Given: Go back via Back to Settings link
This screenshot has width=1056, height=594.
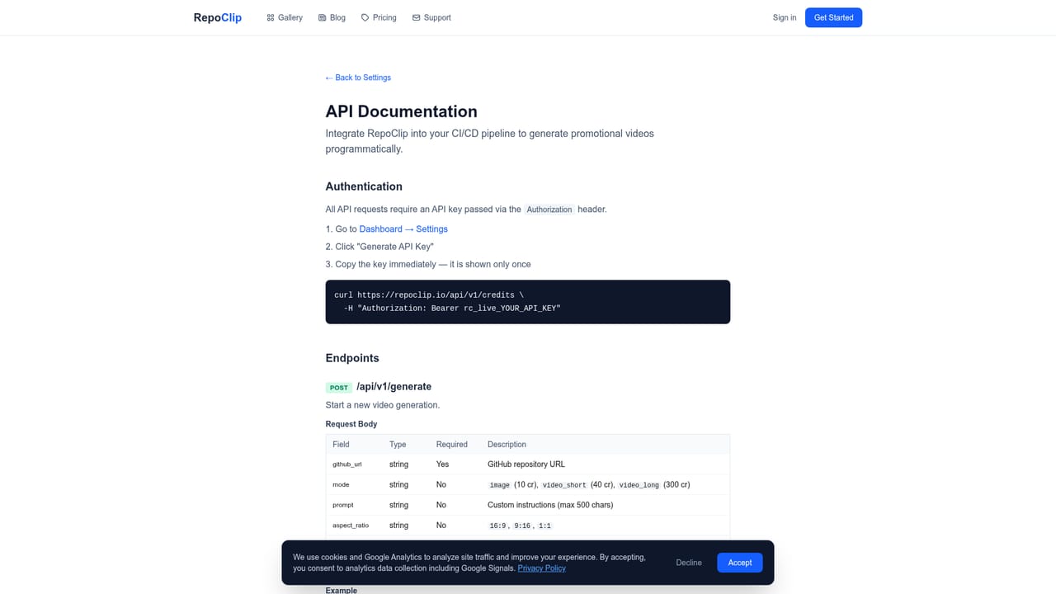Looking at the screenshot, I should pos(358,78).
